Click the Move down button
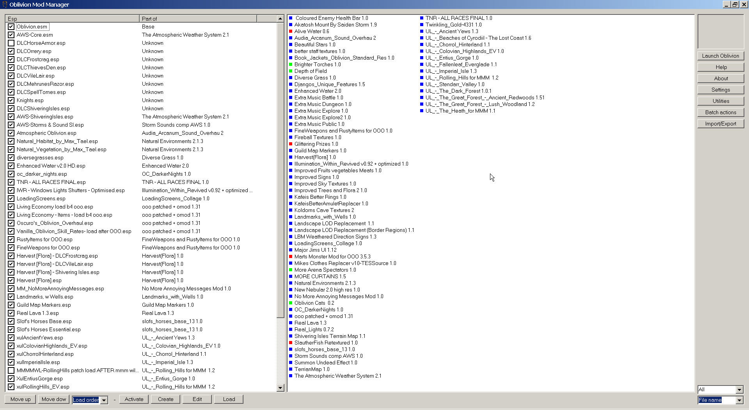 point(54,399)
